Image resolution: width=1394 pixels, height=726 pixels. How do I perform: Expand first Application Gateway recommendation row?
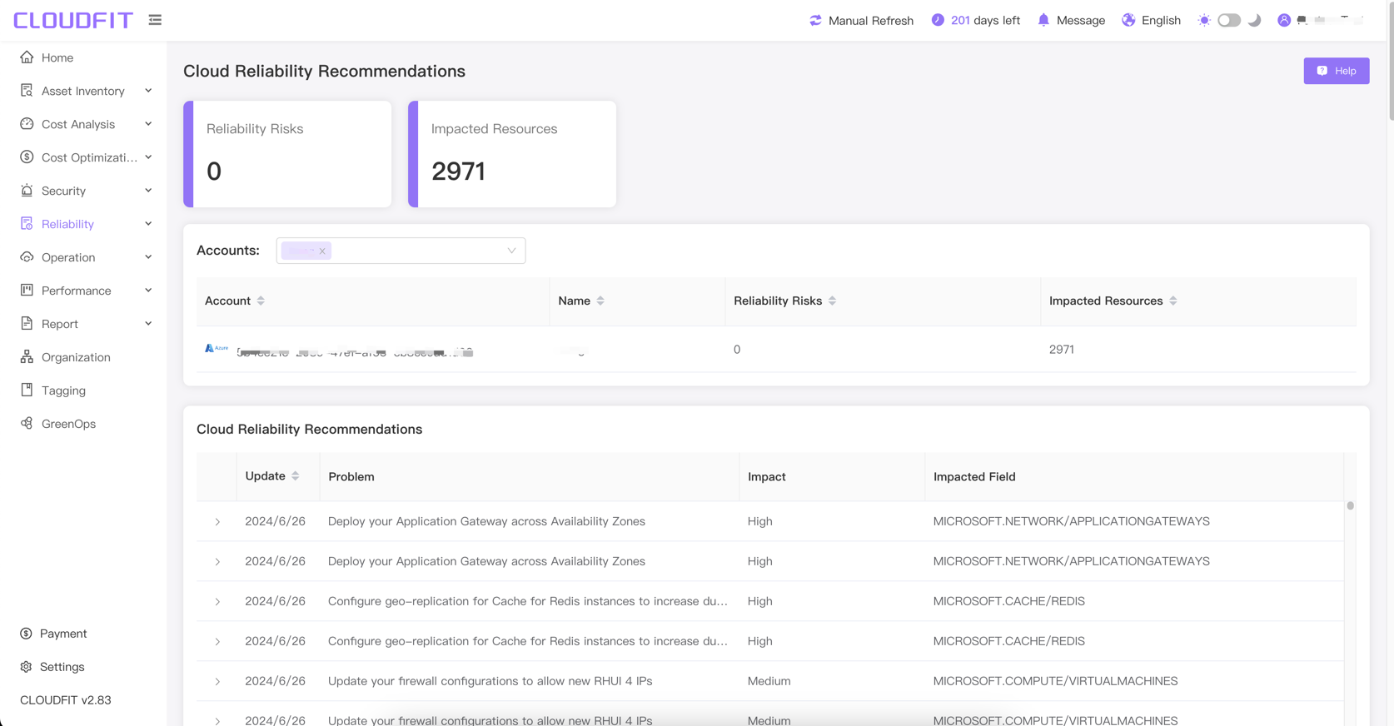pyautogui.click(x=217, y=522)
